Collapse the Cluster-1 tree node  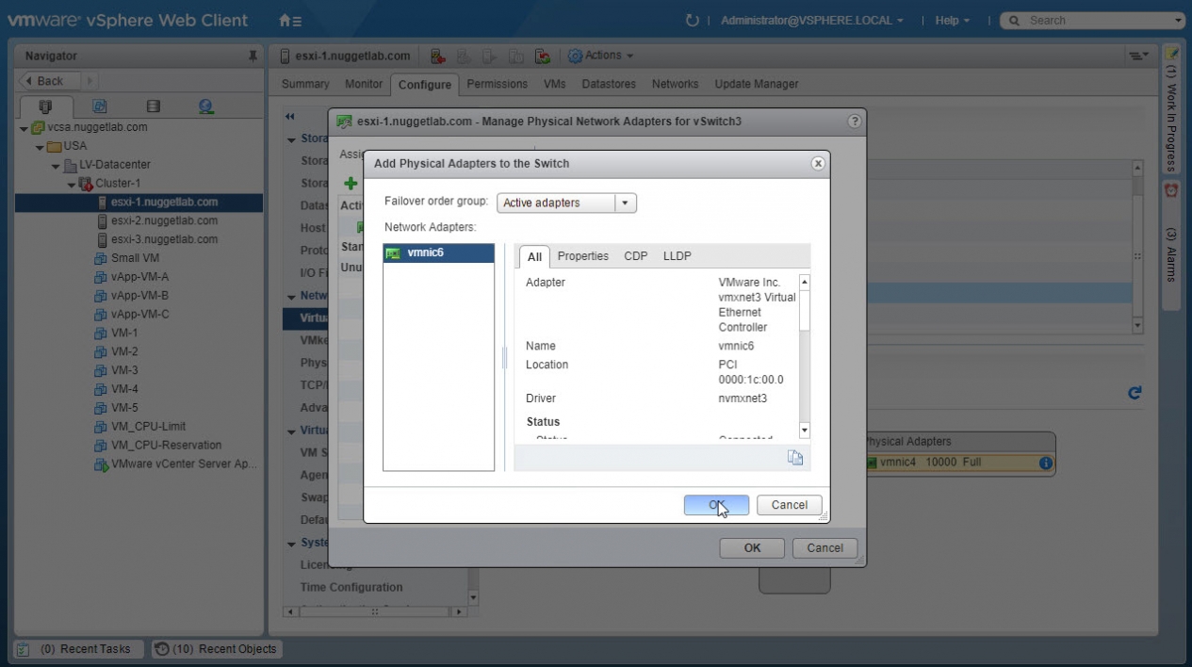72,184
